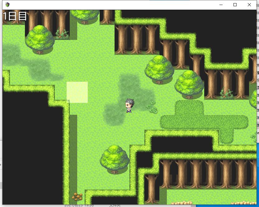The height and width of the screenshot is (207, 259).
Task: Click the small tree at the top edge
Action: tap(85, 16)
